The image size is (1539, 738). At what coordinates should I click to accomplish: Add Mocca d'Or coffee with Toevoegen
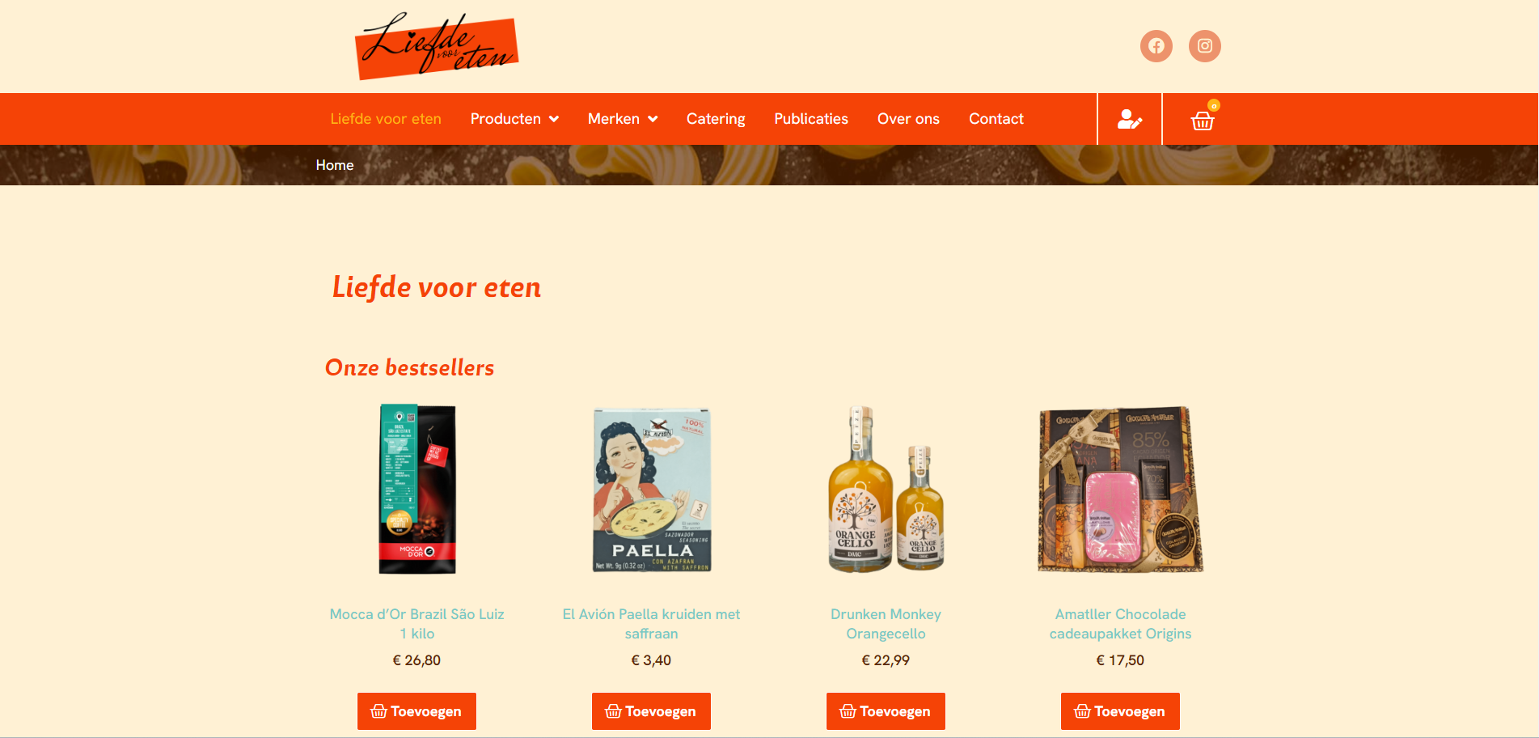click(x=416, y=711)
